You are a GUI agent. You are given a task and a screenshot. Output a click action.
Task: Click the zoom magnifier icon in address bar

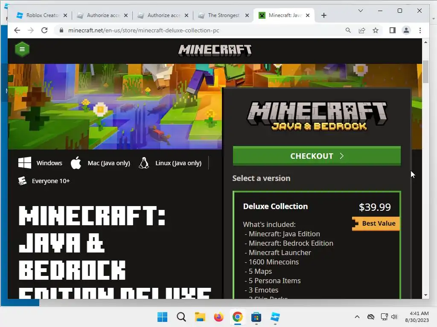pos(348,30)
